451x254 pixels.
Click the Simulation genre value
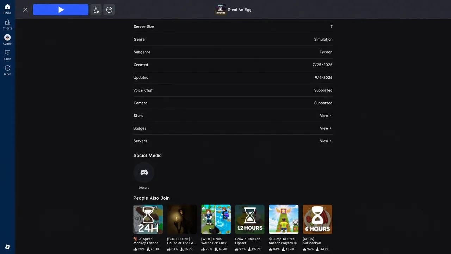(x=323, y=40)
